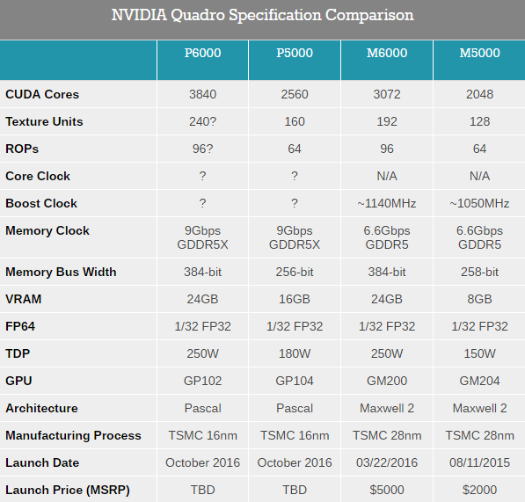This screenshot has height=502, width=525.
Task: Click M6000's 6.6Gbps GDDR5 cell
Action: point(387,237)
